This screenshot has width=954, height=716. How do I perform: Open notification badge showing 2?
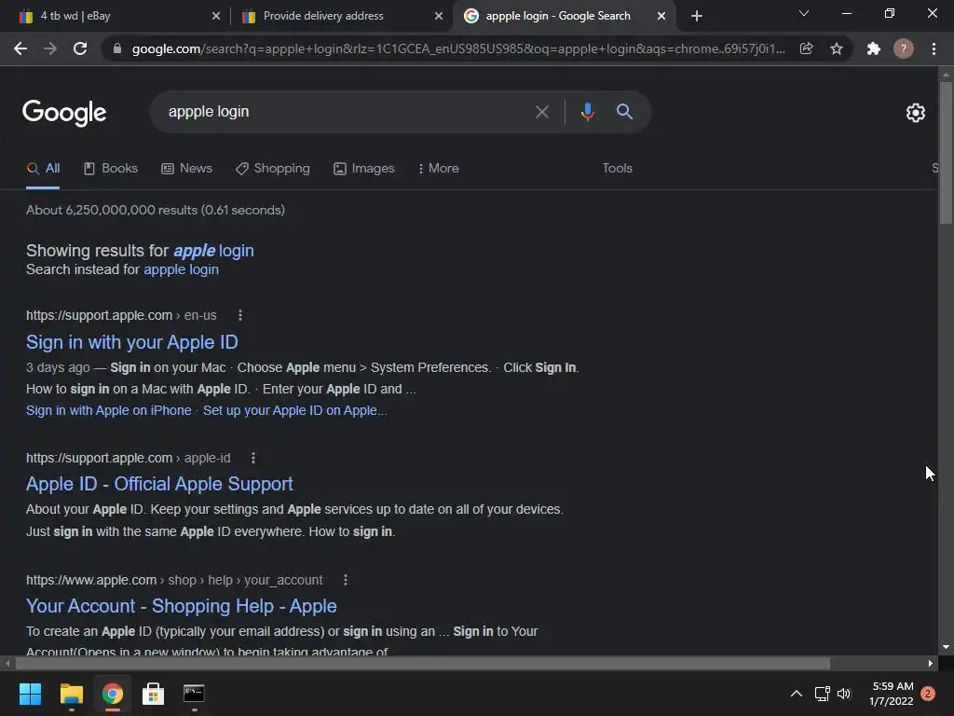click(928, 694)
